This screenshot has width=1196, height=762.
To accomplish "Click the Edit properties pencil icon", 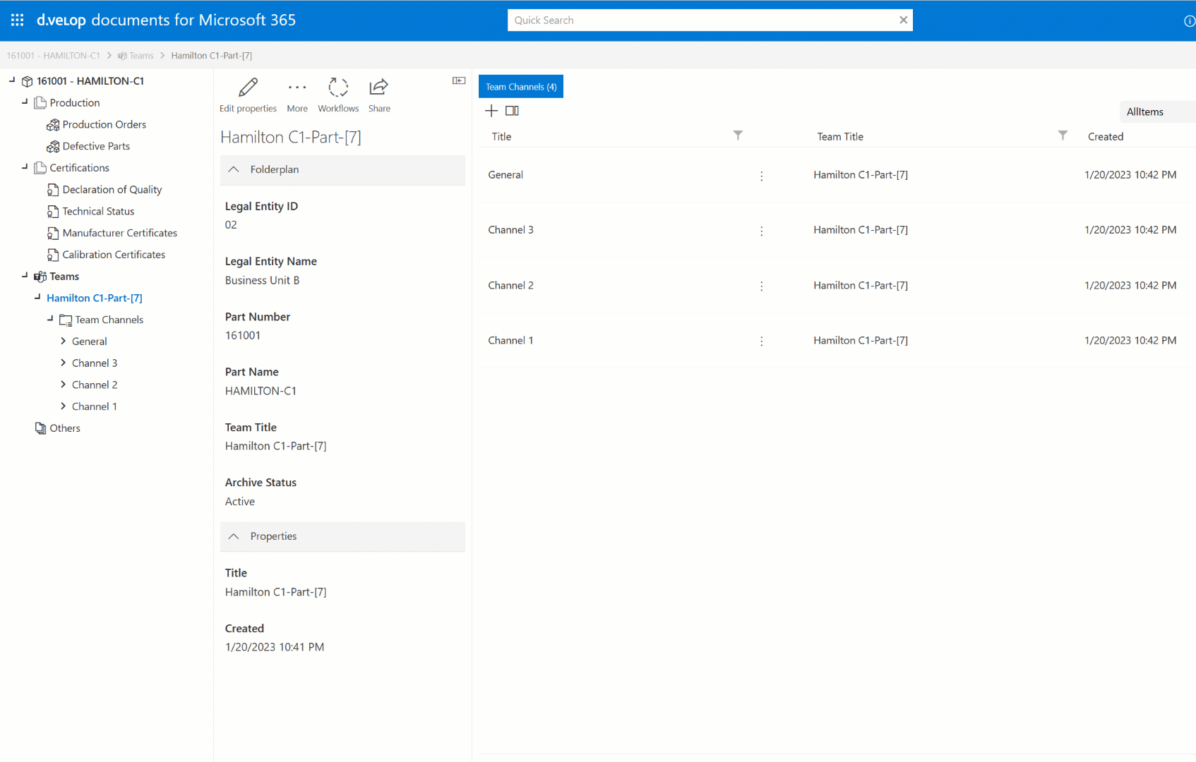I will 248,87.
